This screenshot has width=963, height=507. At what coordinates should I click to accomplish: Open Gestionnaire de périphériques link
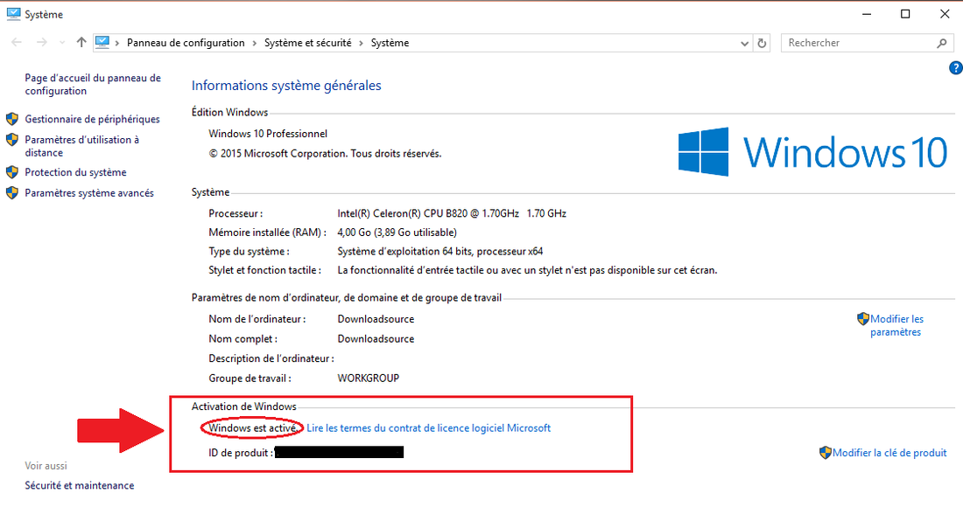point(92,119)
